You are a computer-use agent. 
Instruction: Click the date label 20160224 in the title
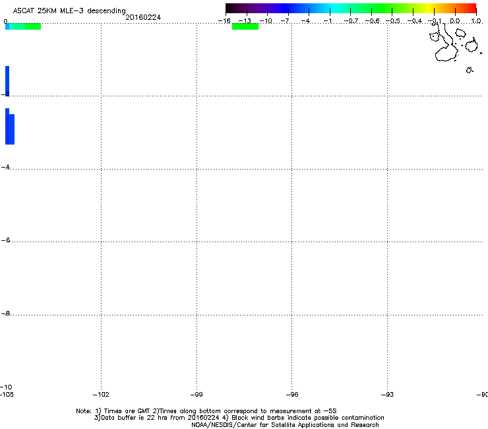point(143,17)
